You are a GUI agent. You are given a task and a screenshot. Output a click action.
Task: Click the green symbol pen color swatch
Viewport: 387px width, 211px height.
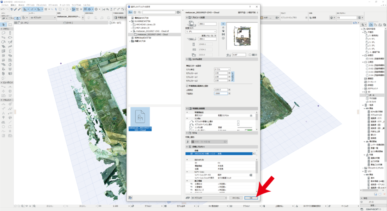[249, 130]
